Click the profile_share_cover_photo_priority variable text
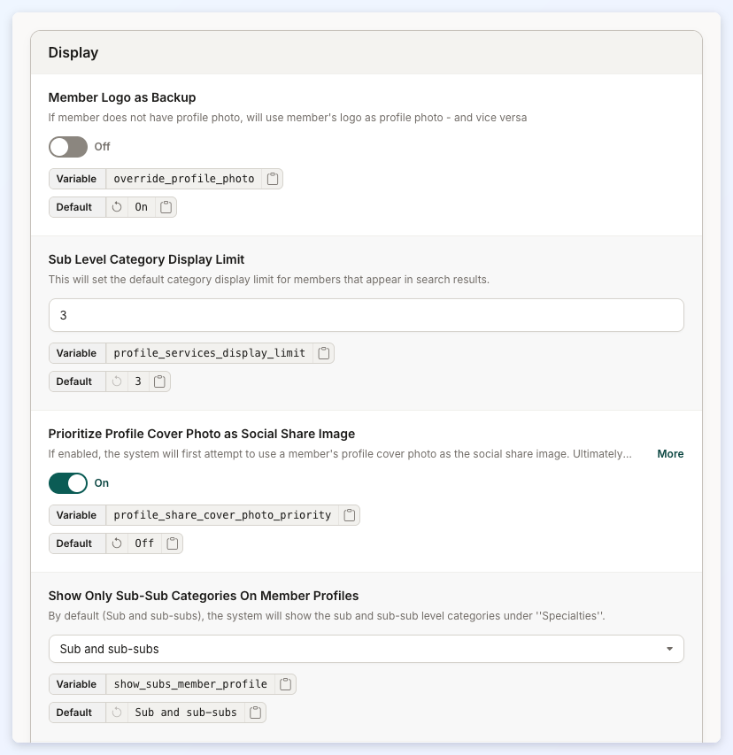The width and height of the screenshot is (733, 755). pyautogui.click(x=222, y=515)
